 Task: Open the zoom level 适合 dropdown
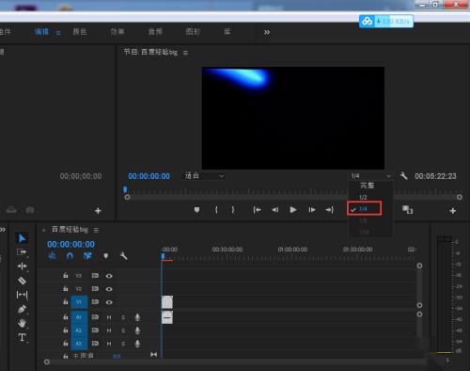coord(204,176)
